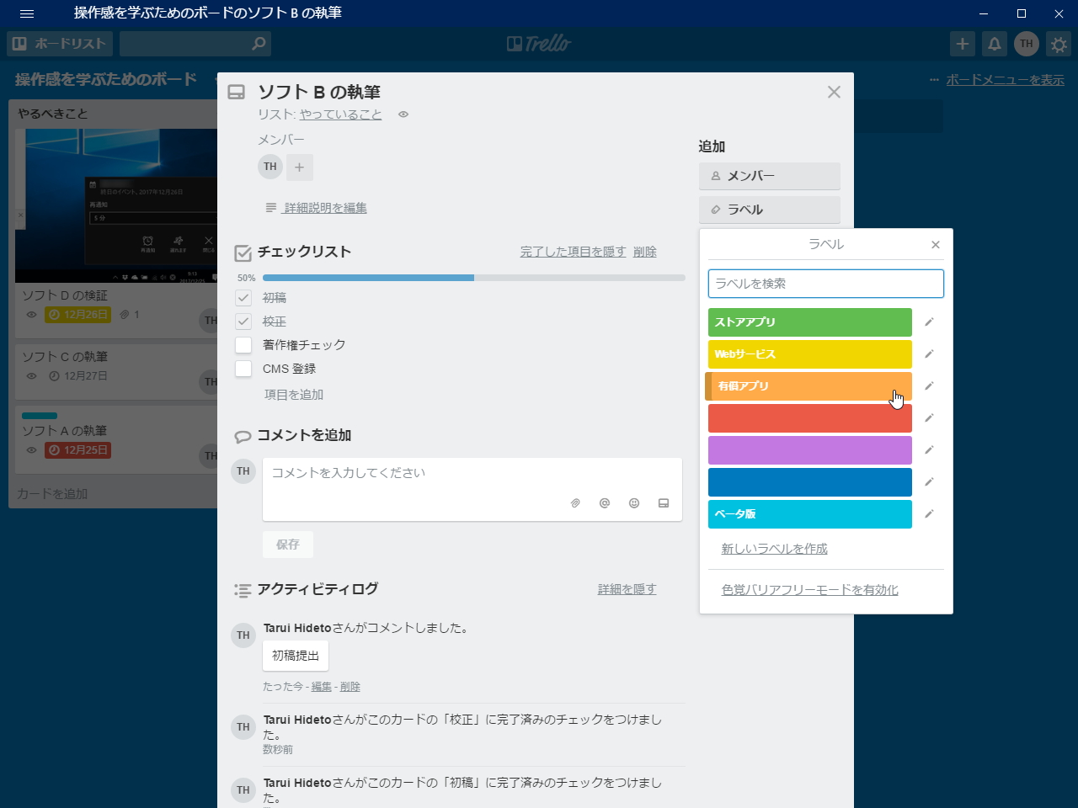The width and height of the screenshot is (1078, 808).
Task: Edit the blue label with pencil icon
Action: point(929,482)
